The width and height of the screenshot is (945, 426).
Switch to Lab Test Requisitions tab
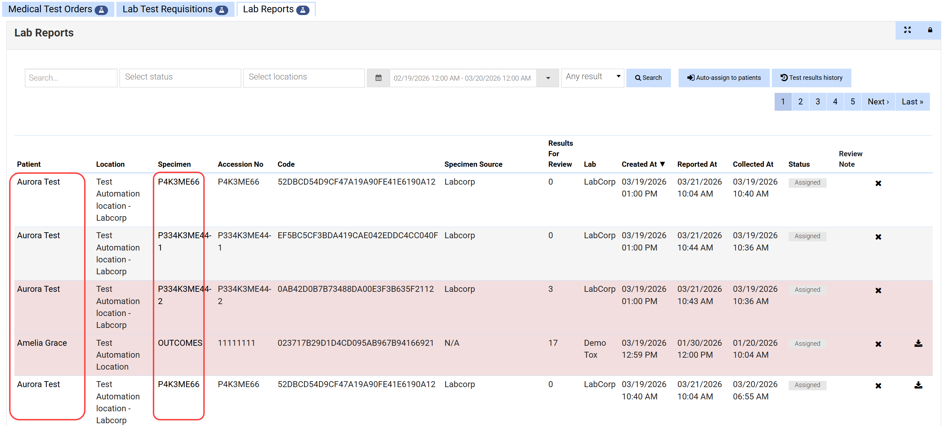point(175,9)
